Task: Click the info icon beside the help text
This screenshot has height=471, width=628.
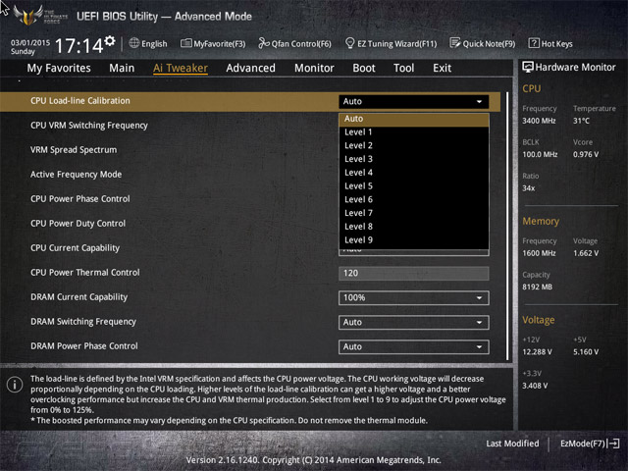Action: 15,385
